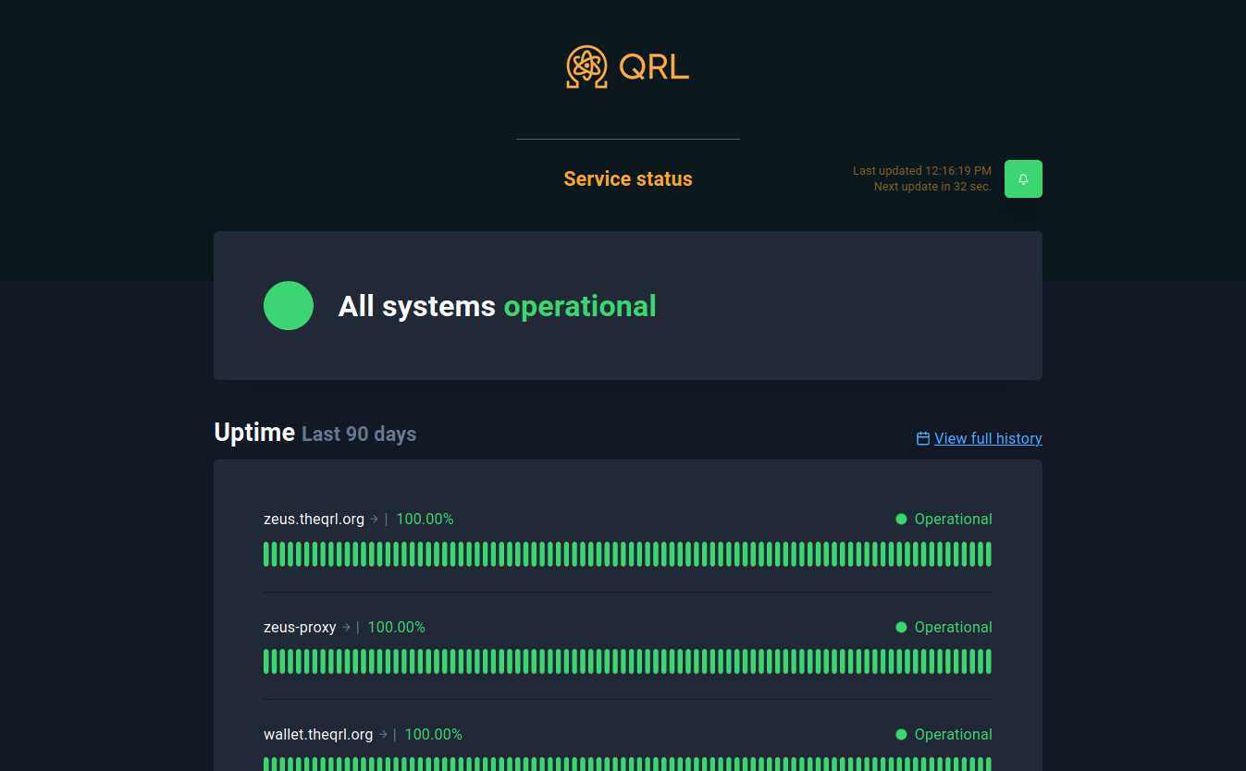
Task: Click the Operational status dot for zeus-proxy
Action: [901, 627]
